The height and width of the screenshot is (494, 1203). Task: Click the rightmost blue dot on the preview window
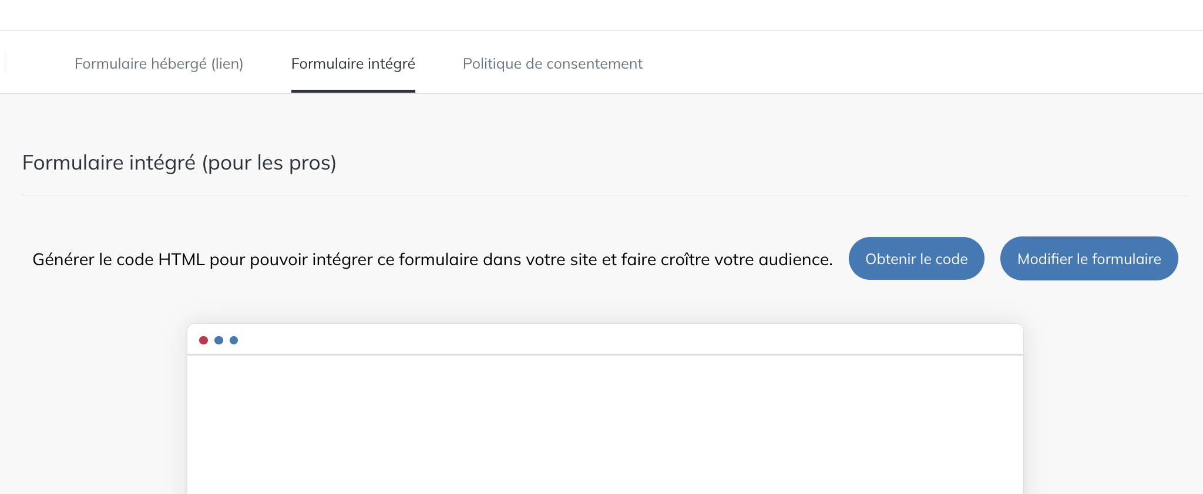234,340
